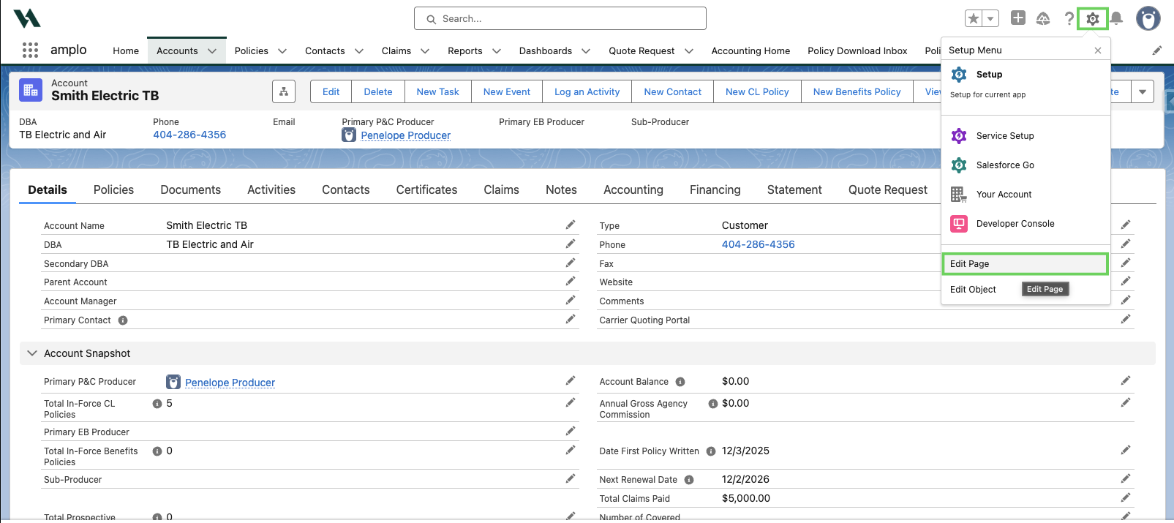Click the global actions plus icon
Screen dimensions: 1174x523
click(1018, 18)
